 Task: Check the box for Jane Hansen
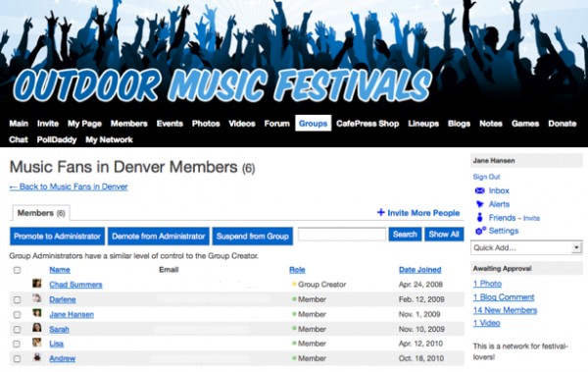click(x=17, y=314)
